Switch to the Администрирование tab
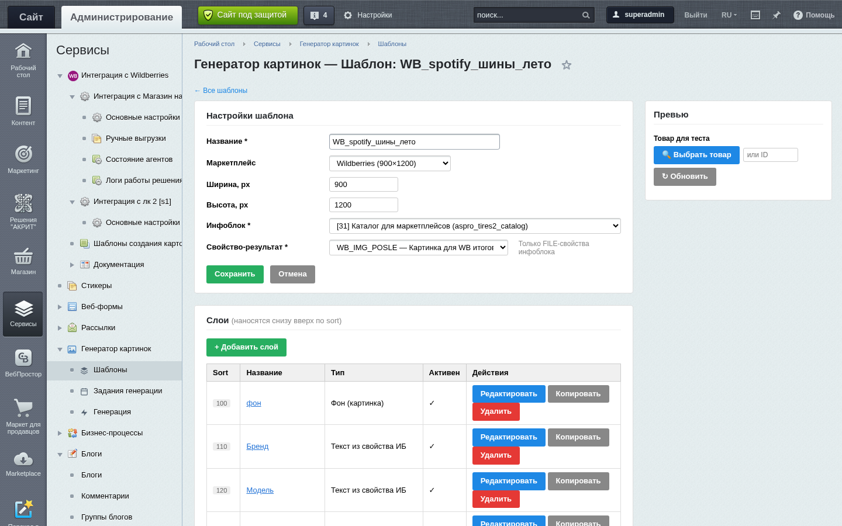Screen dimensions: 842x526 point(122,17)
